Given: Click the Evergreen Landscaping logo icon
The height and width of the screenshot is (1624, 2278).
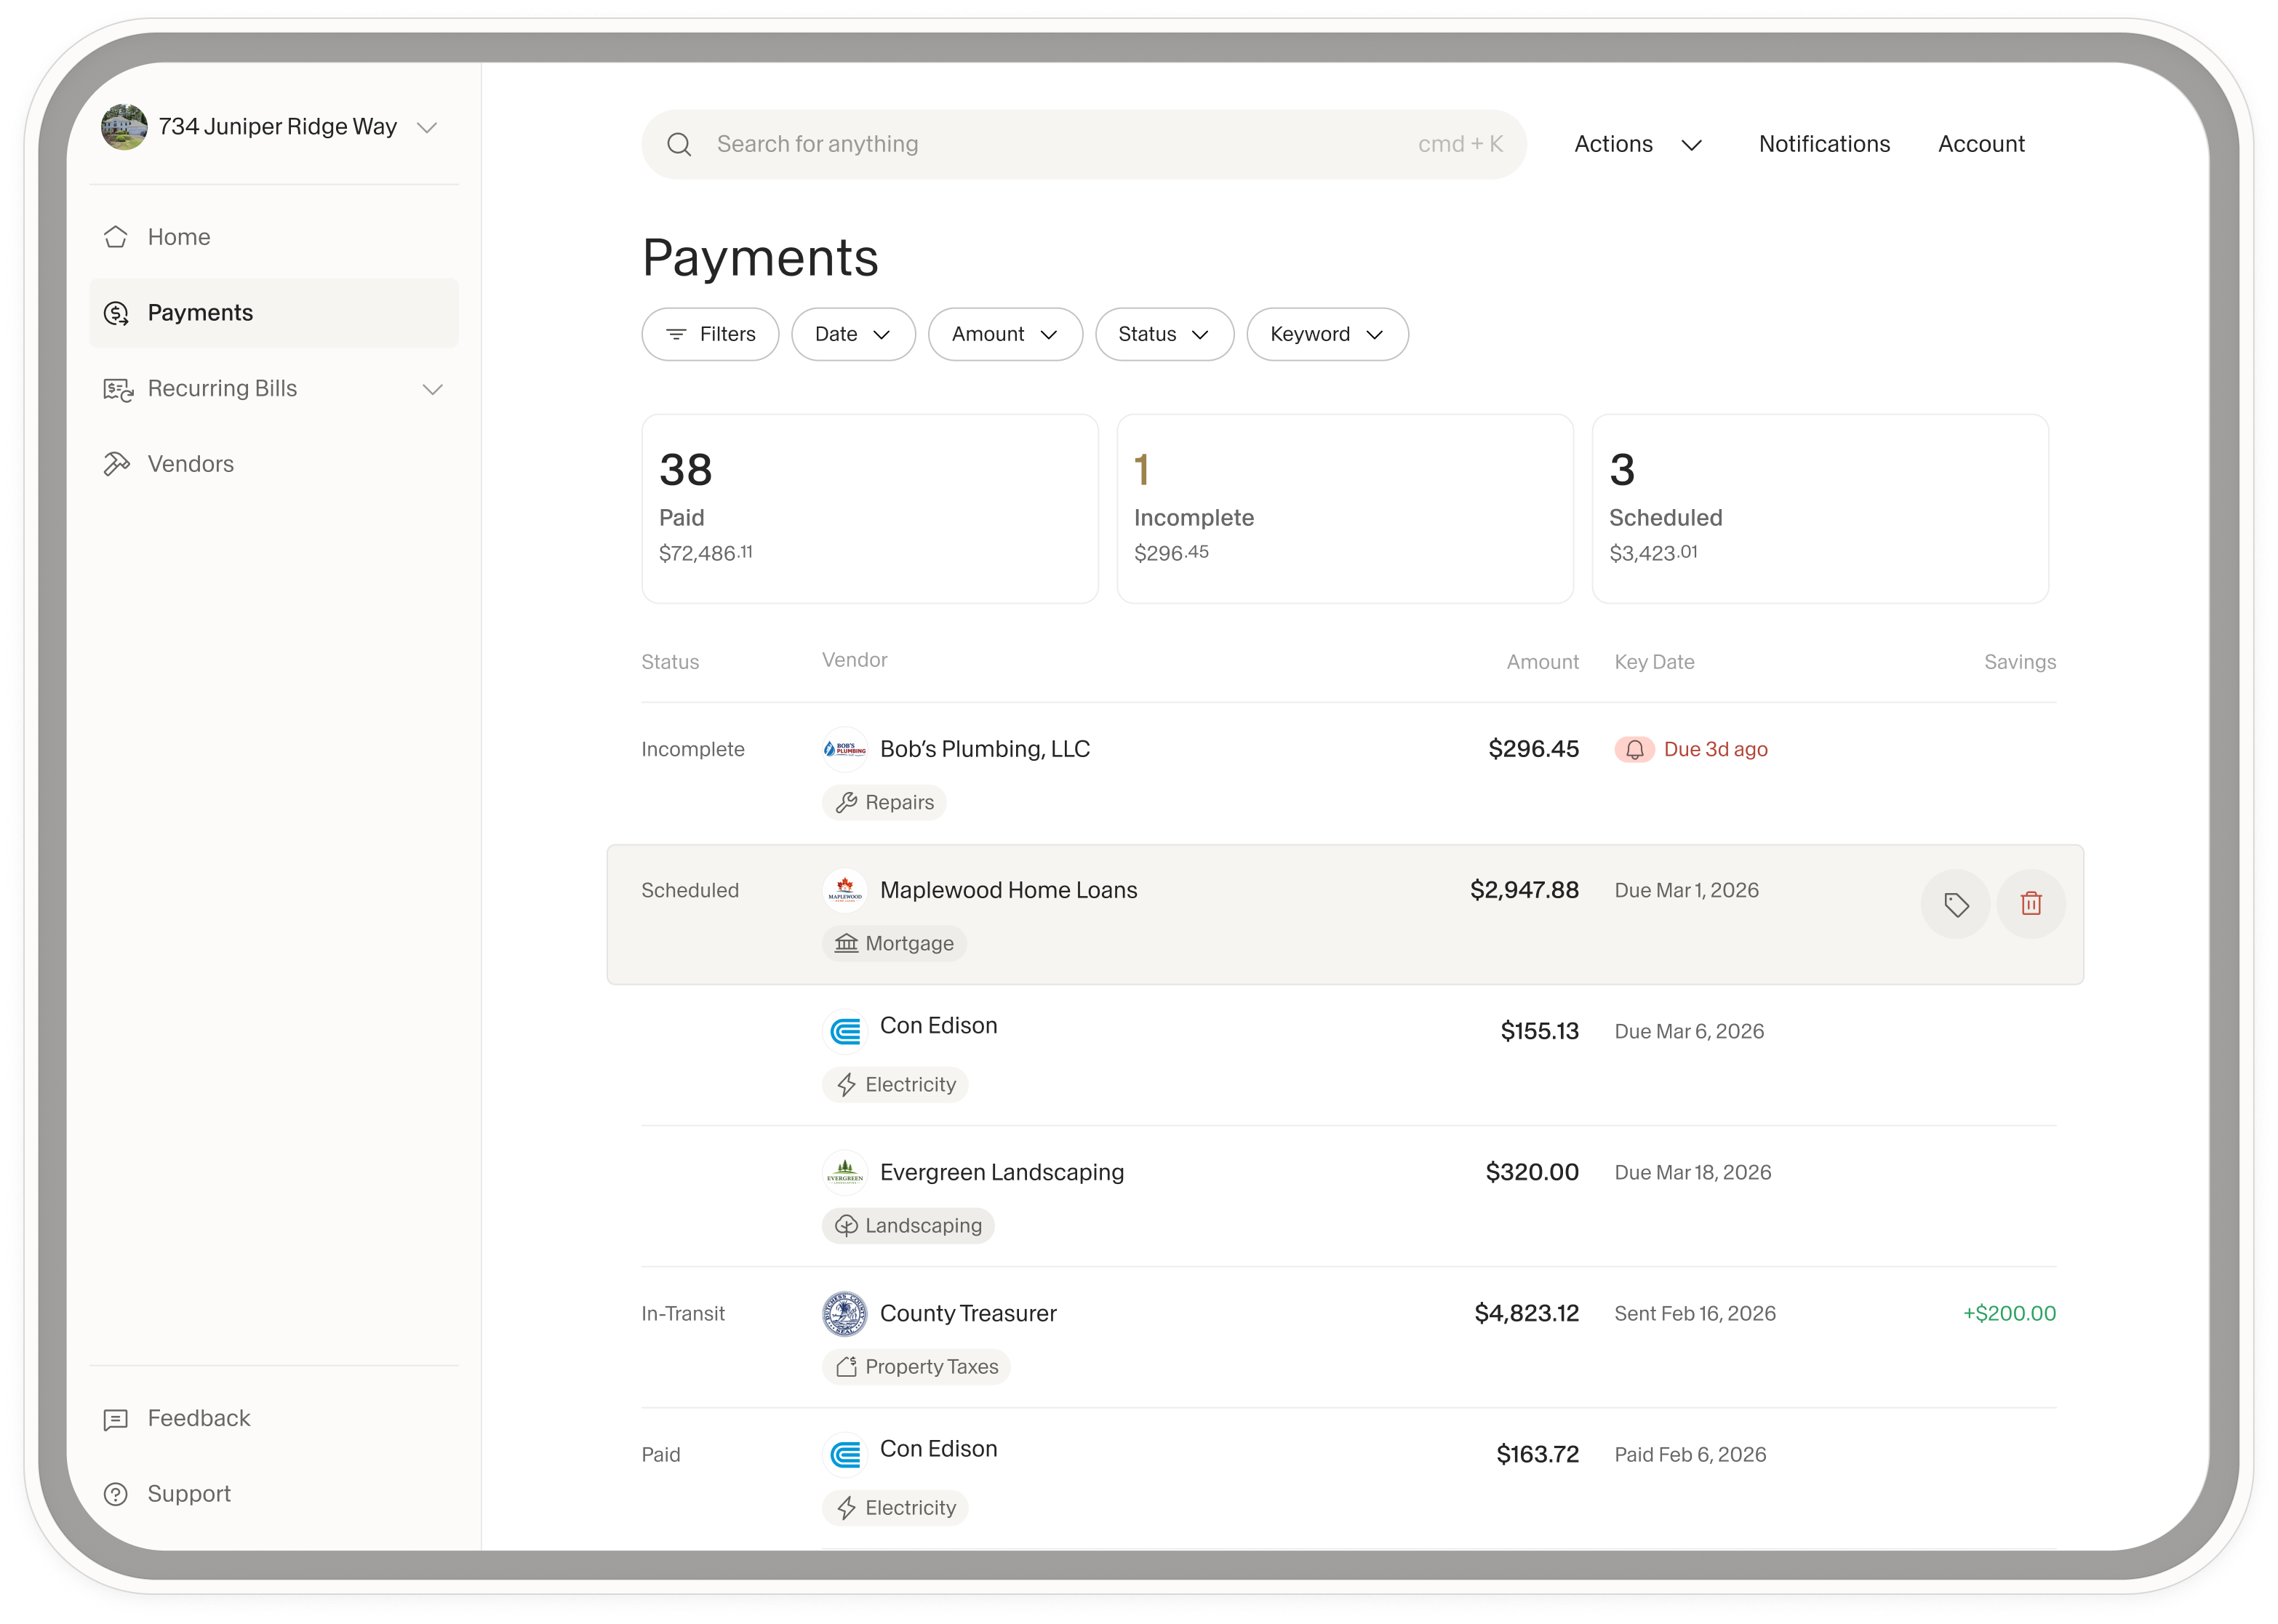Looking at the screenshot, I should click(845, 1172).
